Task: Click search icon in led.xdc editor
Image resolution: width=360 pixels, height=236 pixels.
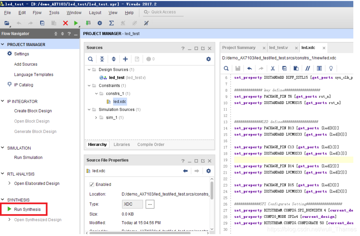Action: (226, 68)
